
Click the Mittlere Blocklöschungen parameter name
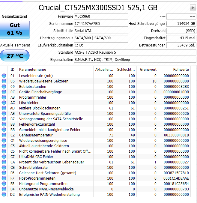40,108
